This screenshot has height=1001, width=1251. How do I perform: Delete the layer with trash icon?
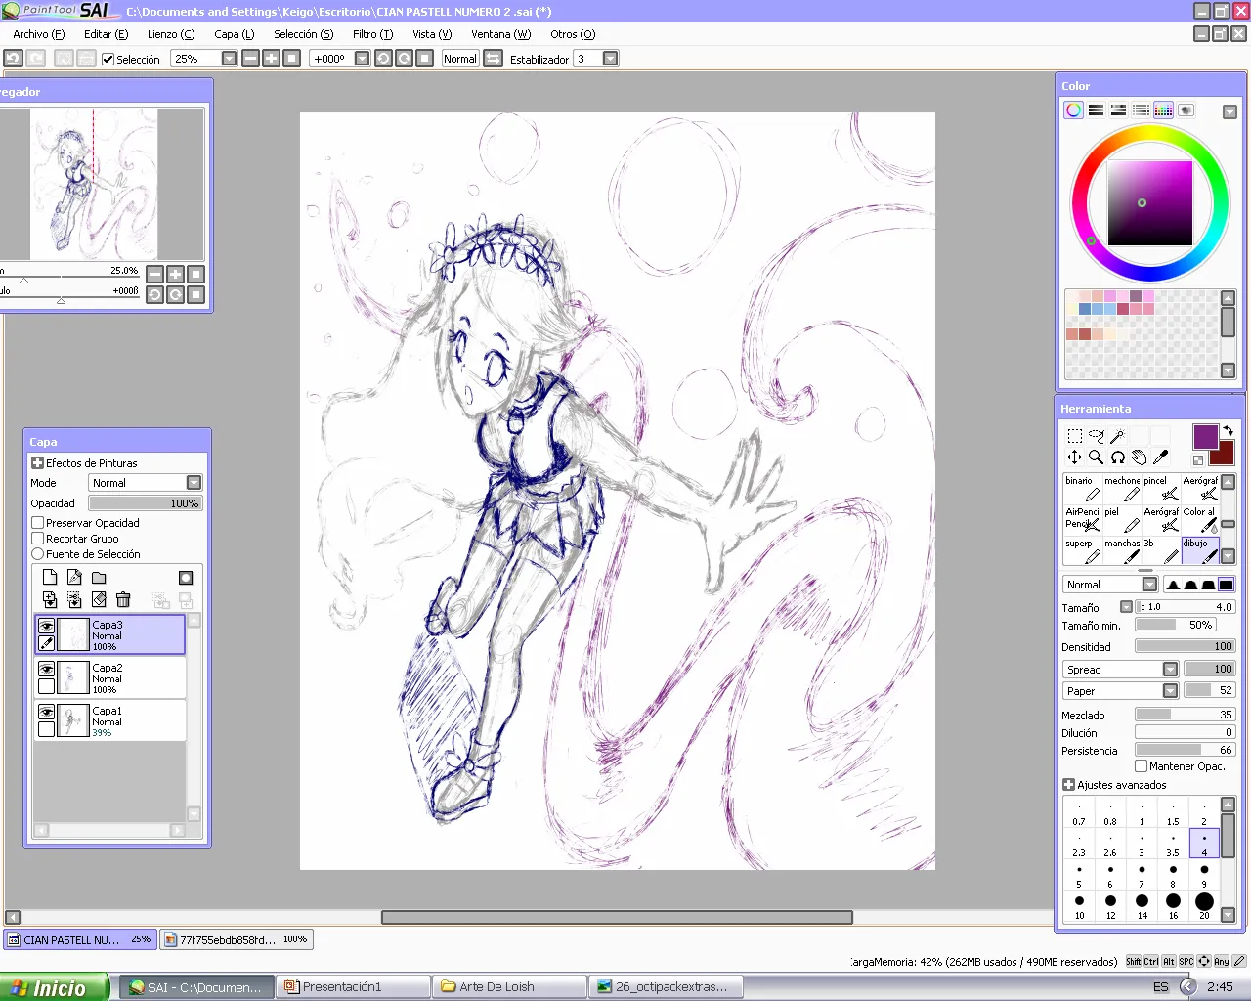[x=123, y=599]
